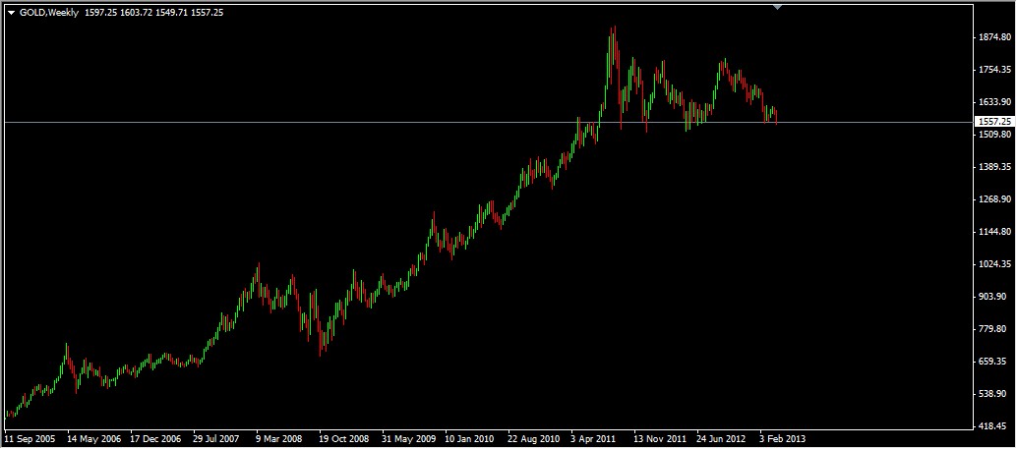
Task: Click the GOLD,Weekly symbol title text
Action: click(50, 13)
